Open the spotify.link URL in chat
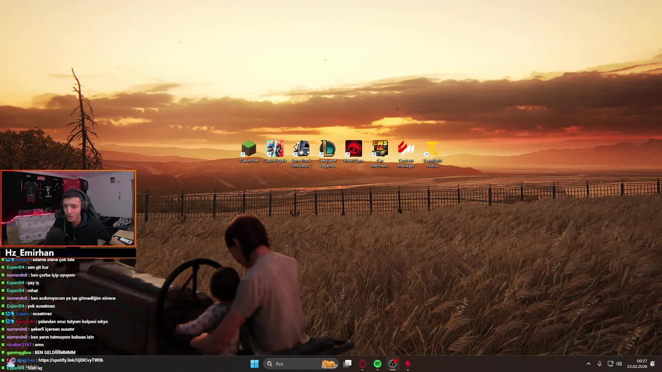 (70, 360)
